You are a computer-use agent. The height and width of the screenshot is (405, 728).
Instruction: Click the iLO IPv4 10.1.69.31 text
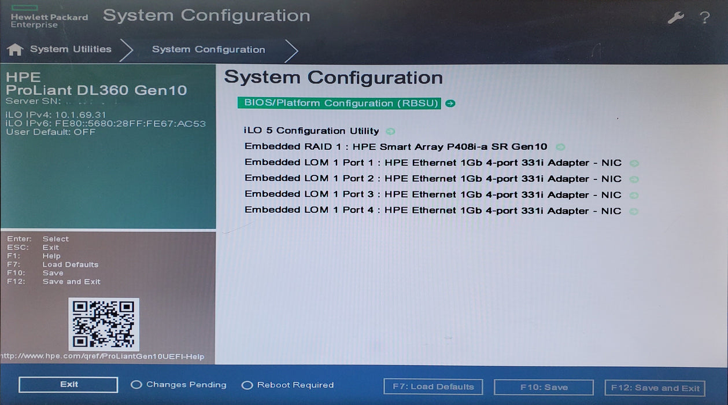coord(56,115)
